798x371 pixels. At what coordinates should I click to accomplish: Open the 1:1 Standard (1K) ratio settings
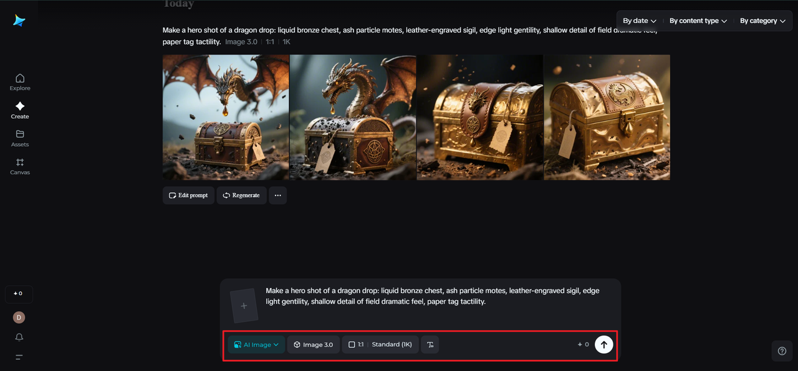[380, 344]
